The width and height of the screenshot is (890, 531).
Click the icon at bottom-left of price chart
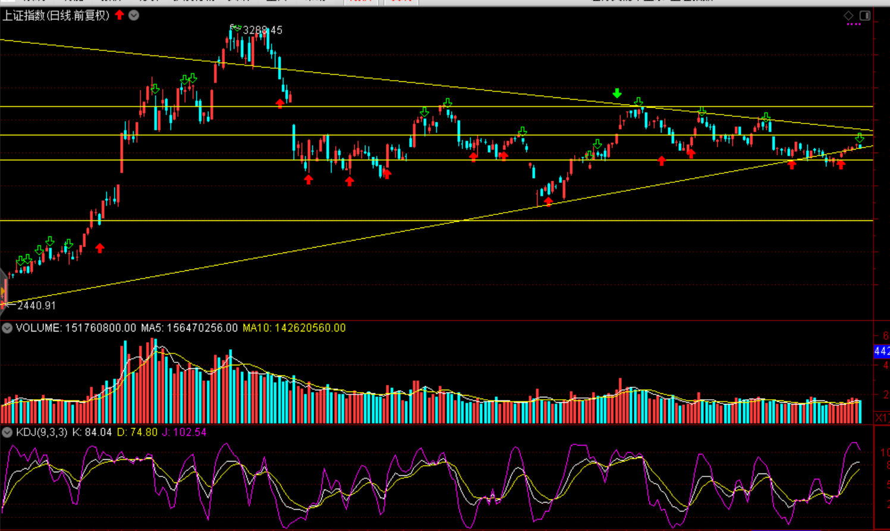click(4, 291)
